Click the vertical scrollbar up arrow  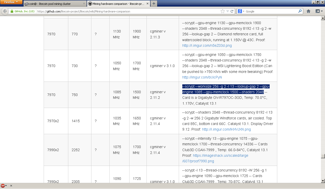[x=323, y=18]
